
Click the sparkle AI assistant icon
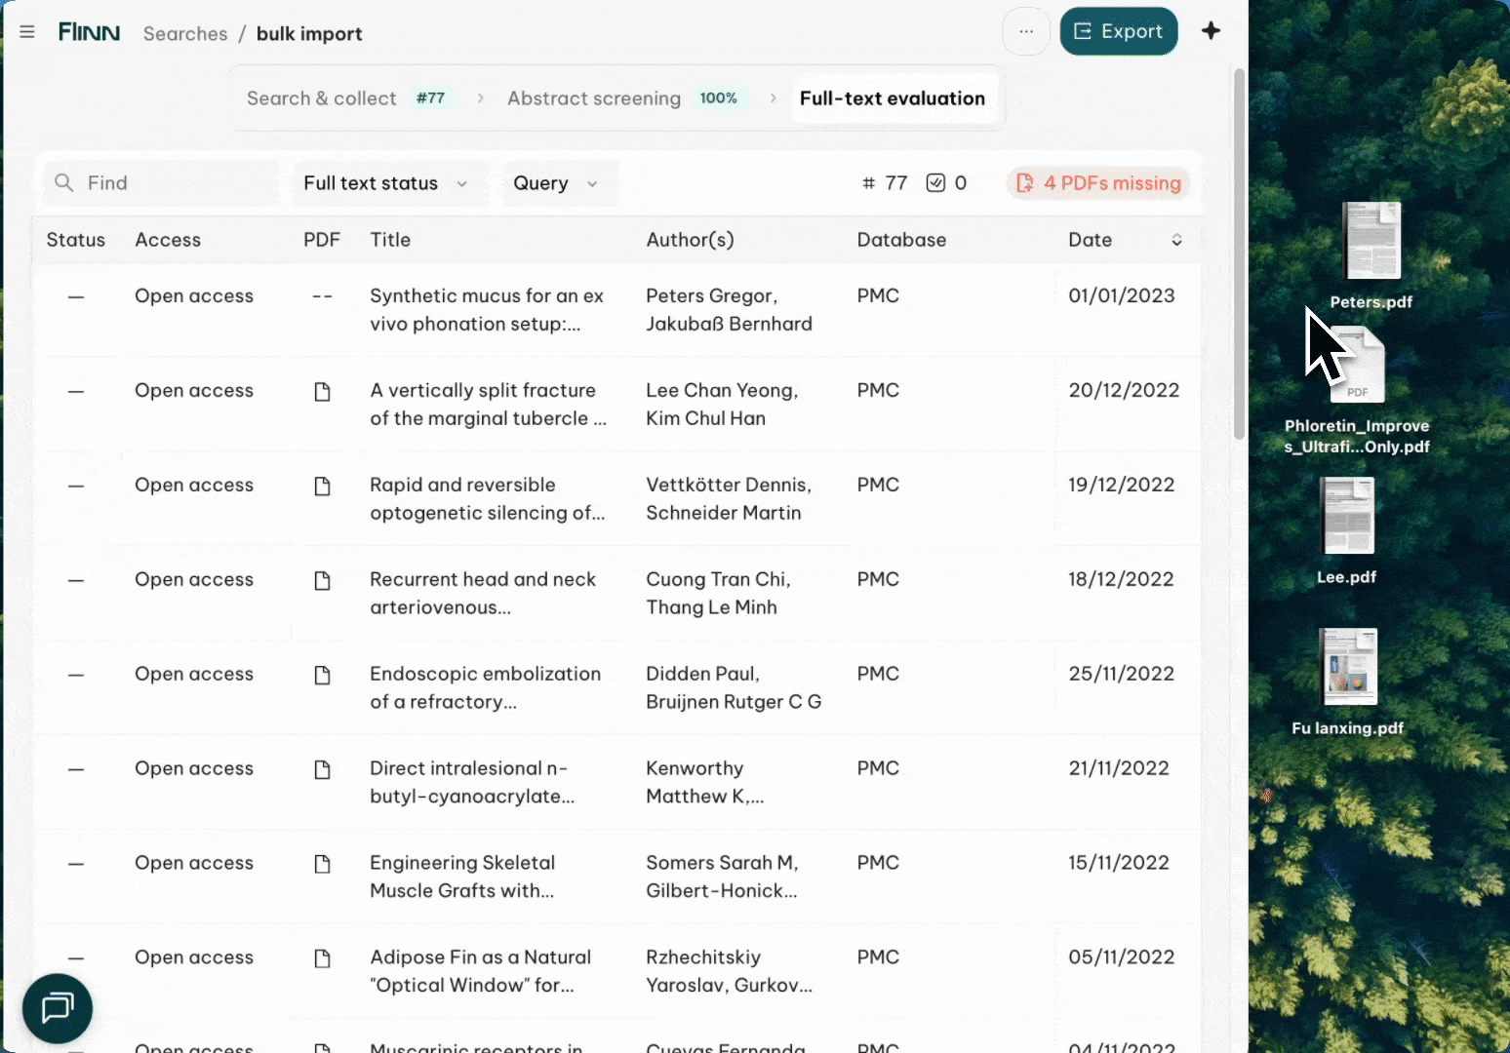pos(1211,31)
